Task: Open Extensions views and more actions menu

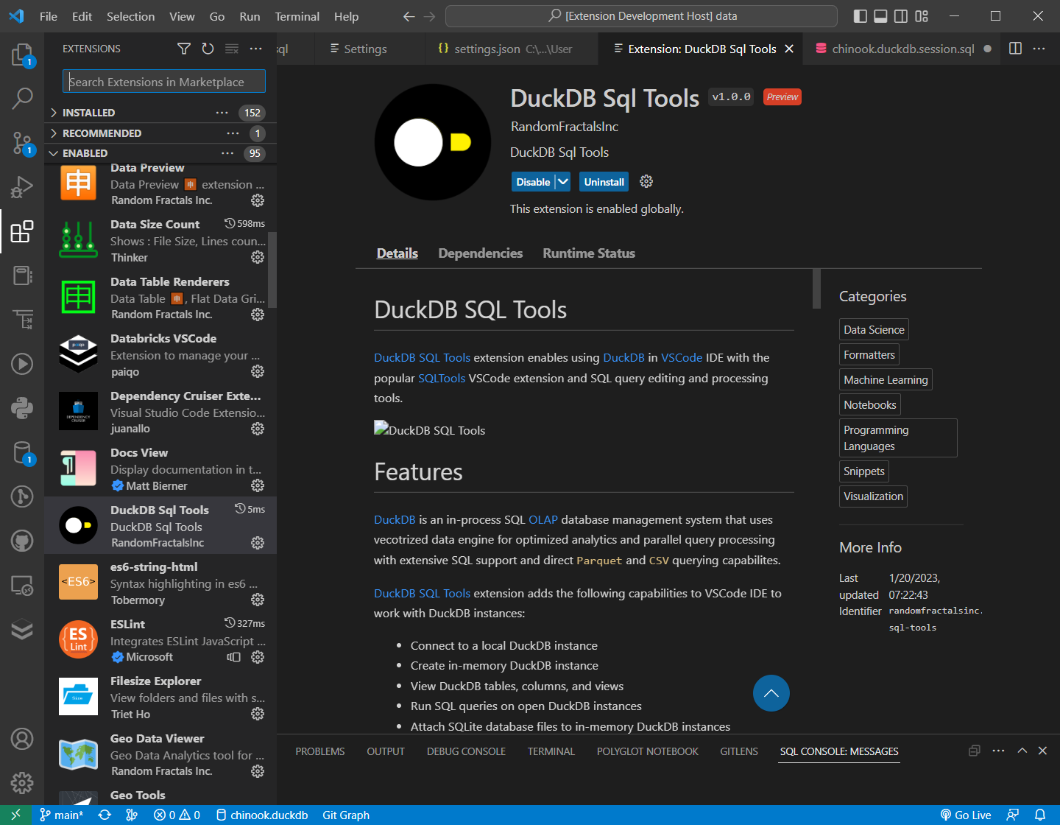Action: click(x=255, y=49)
